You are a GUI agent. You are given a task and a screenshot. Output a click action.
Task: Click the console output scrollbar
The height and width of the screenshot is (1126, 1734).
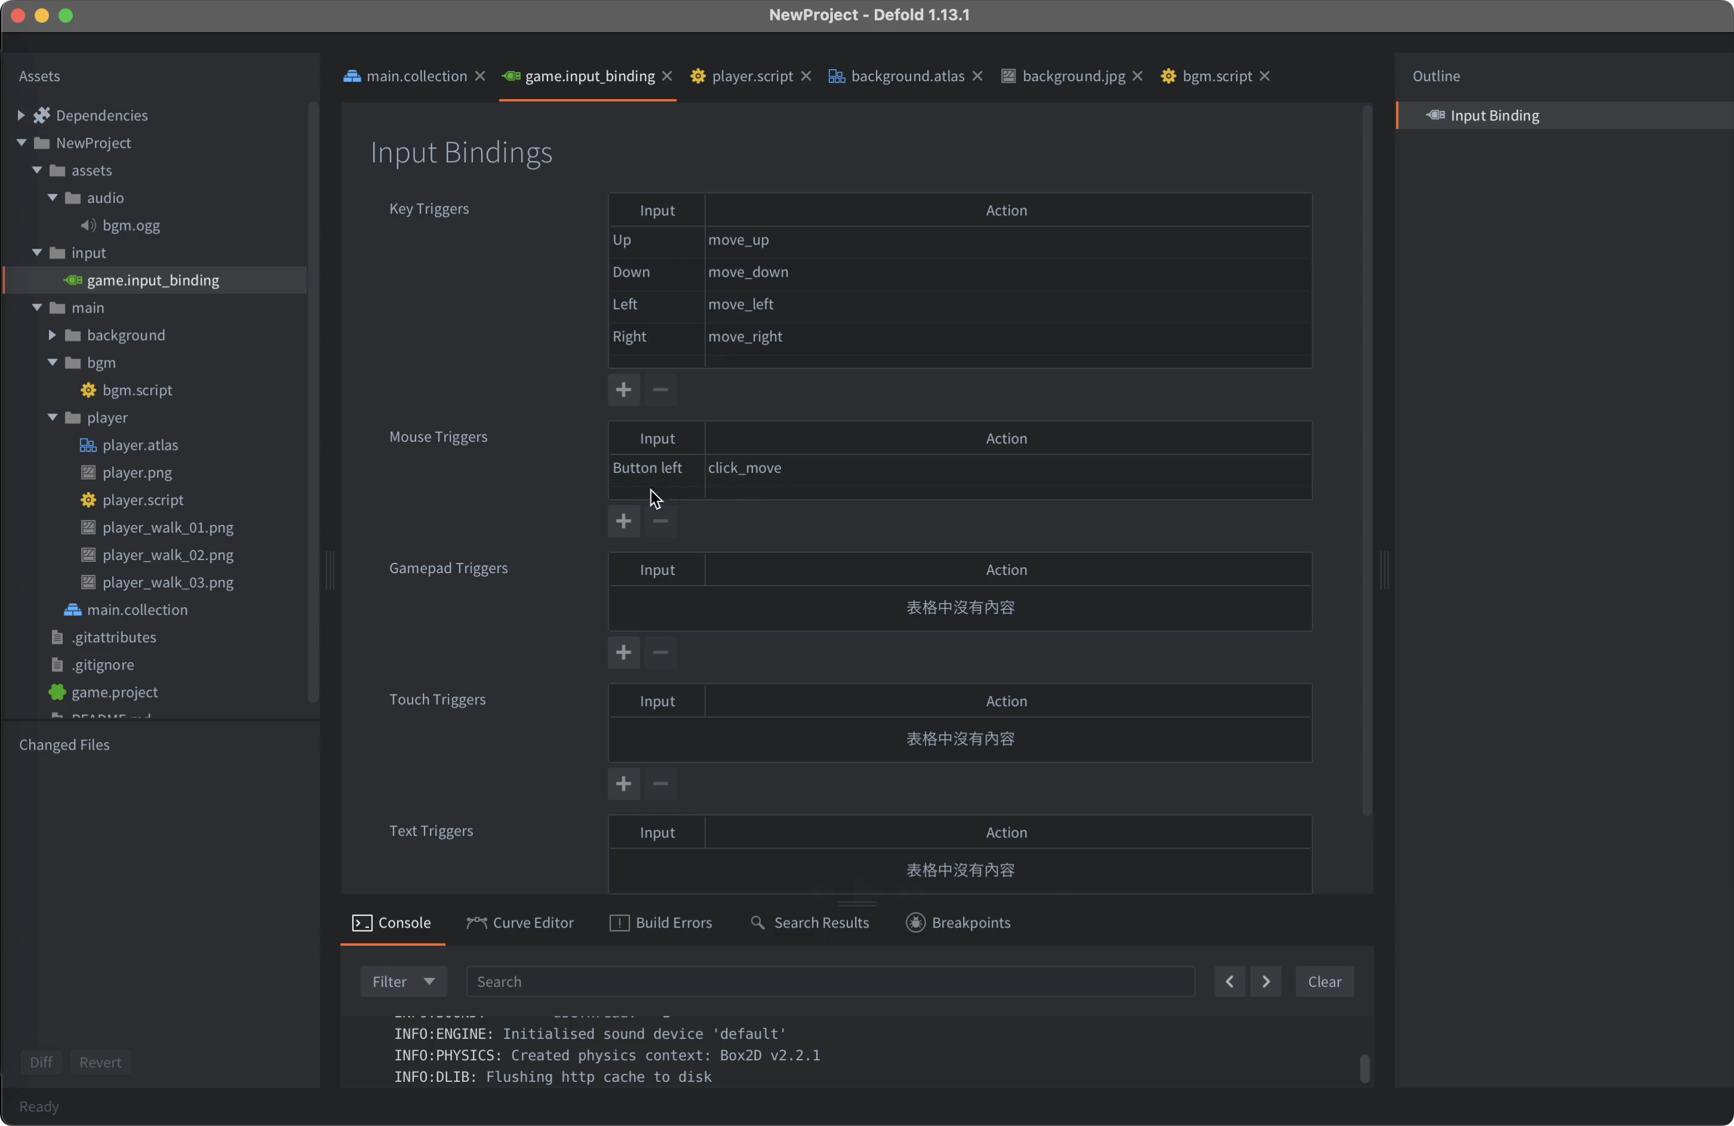coord(1365,1068)
